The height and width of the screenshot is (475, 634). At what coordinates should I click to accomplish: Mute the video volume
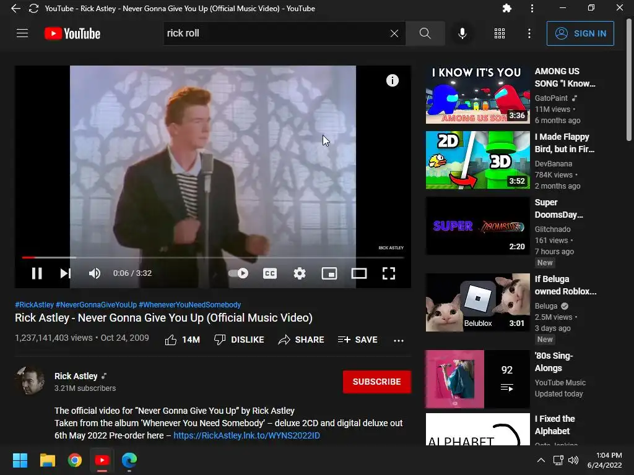click(x=95, y=273)
